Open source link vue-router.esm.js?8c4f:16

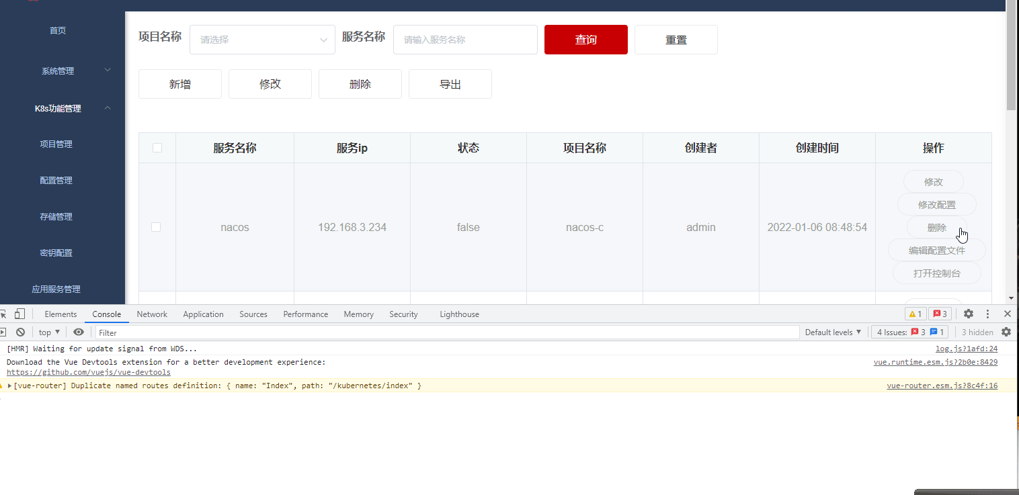(x=942, y=386)
